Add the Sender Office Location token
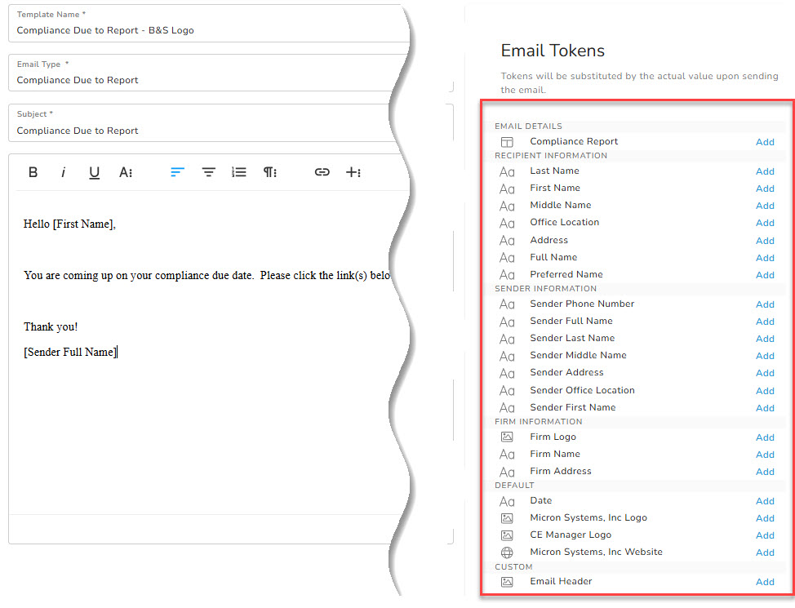The image size is (795, 608). tap(765, 391)
